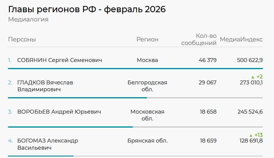Select ВОРОБЬЕВ Андрей Юрьевич name

[x=59, y=112]
